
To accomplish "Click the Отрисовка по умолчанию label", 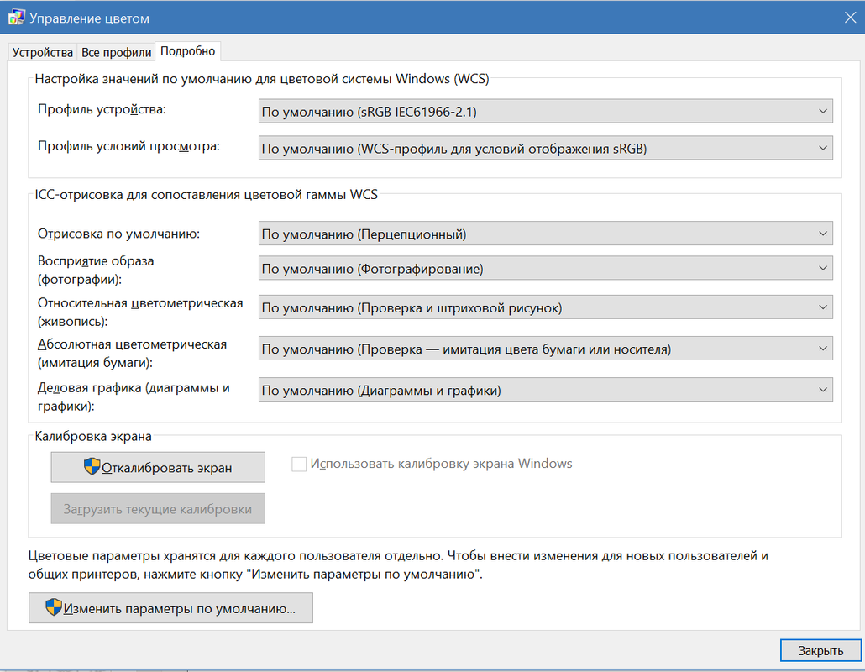I will pyautogui.click(x=118, y=234).
